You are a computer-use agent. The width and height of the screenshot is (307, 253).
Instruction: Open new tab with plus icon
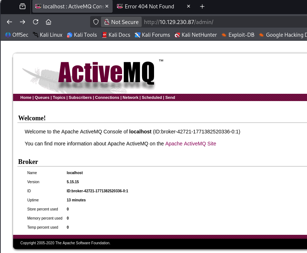click(202, 7)
